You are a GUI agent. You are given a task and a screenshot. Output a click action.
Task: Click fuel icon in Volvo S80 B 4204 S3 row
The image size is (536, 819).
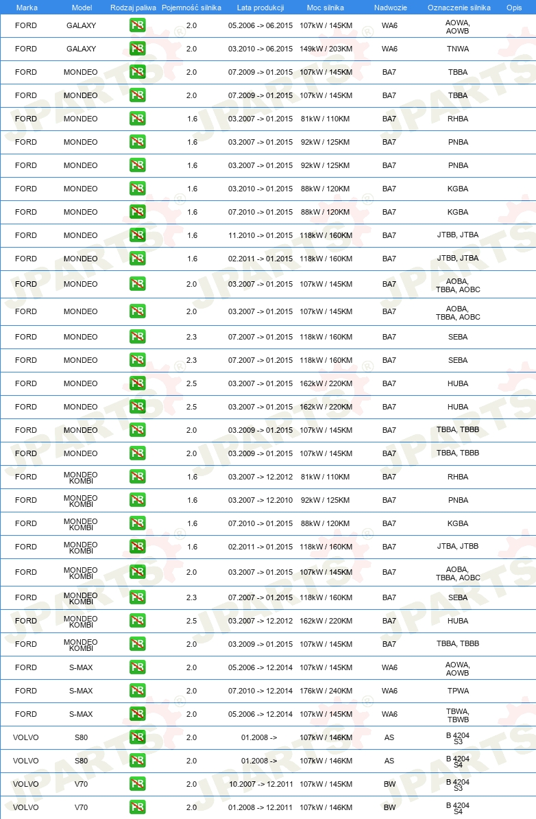(x=137, y=737)
